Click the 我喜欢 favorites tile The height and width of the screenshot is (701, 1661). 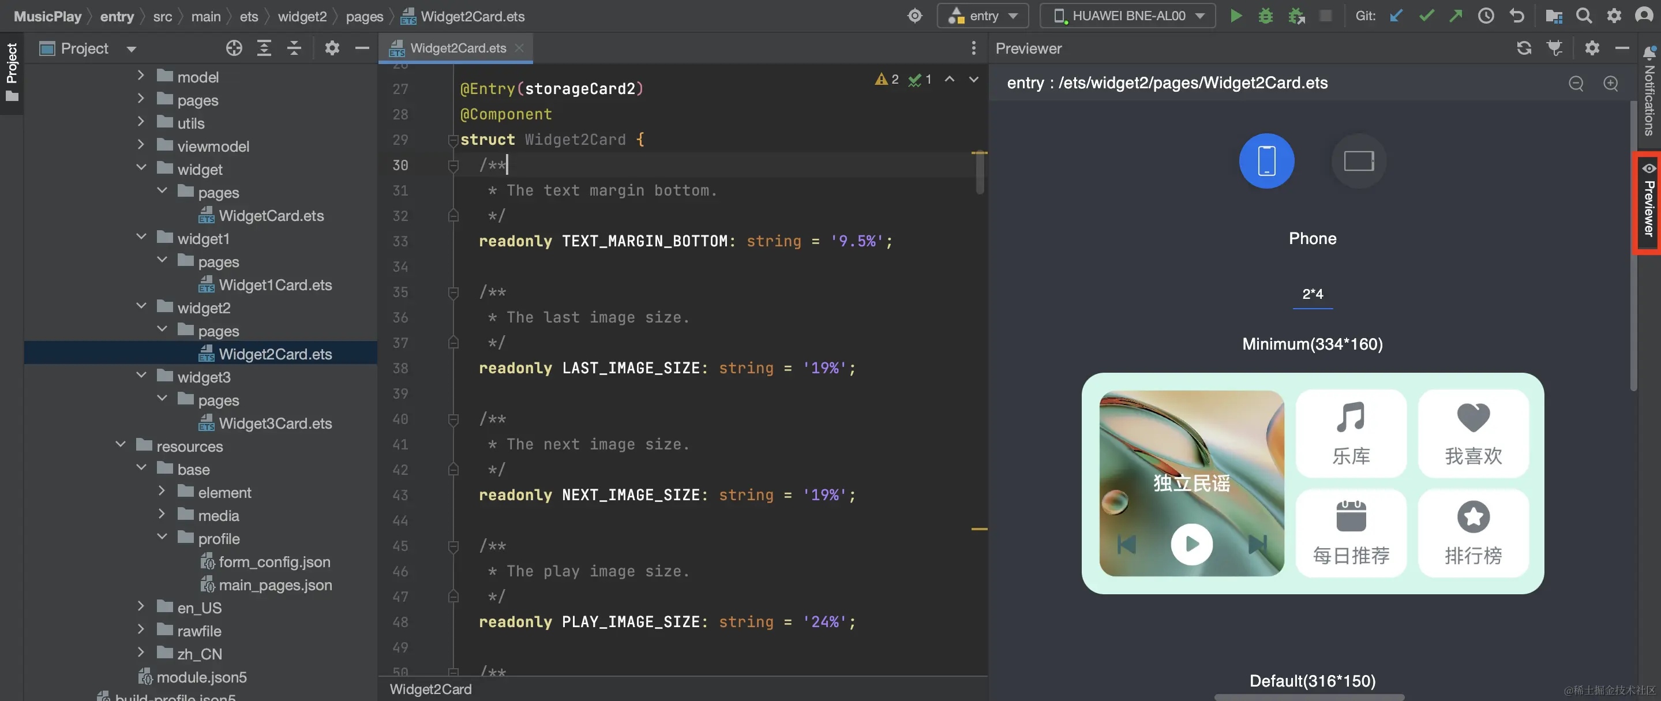pyautogui.click(x=1473, y=433)
